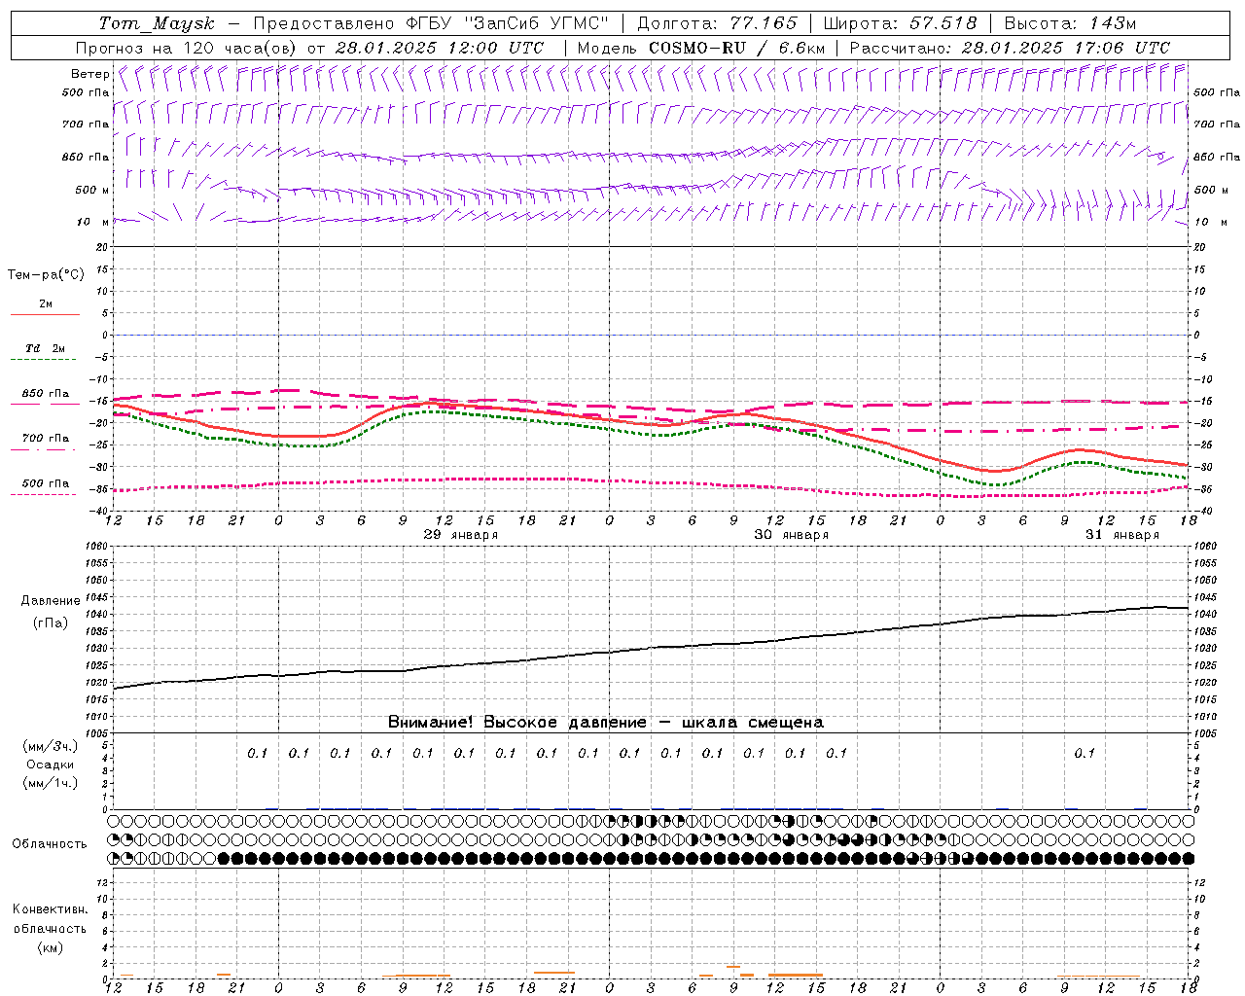Click the '(мм/3ч.)' precipitation unit label
The height and width of the screenshot is (996, 1245).
[50, 746]
